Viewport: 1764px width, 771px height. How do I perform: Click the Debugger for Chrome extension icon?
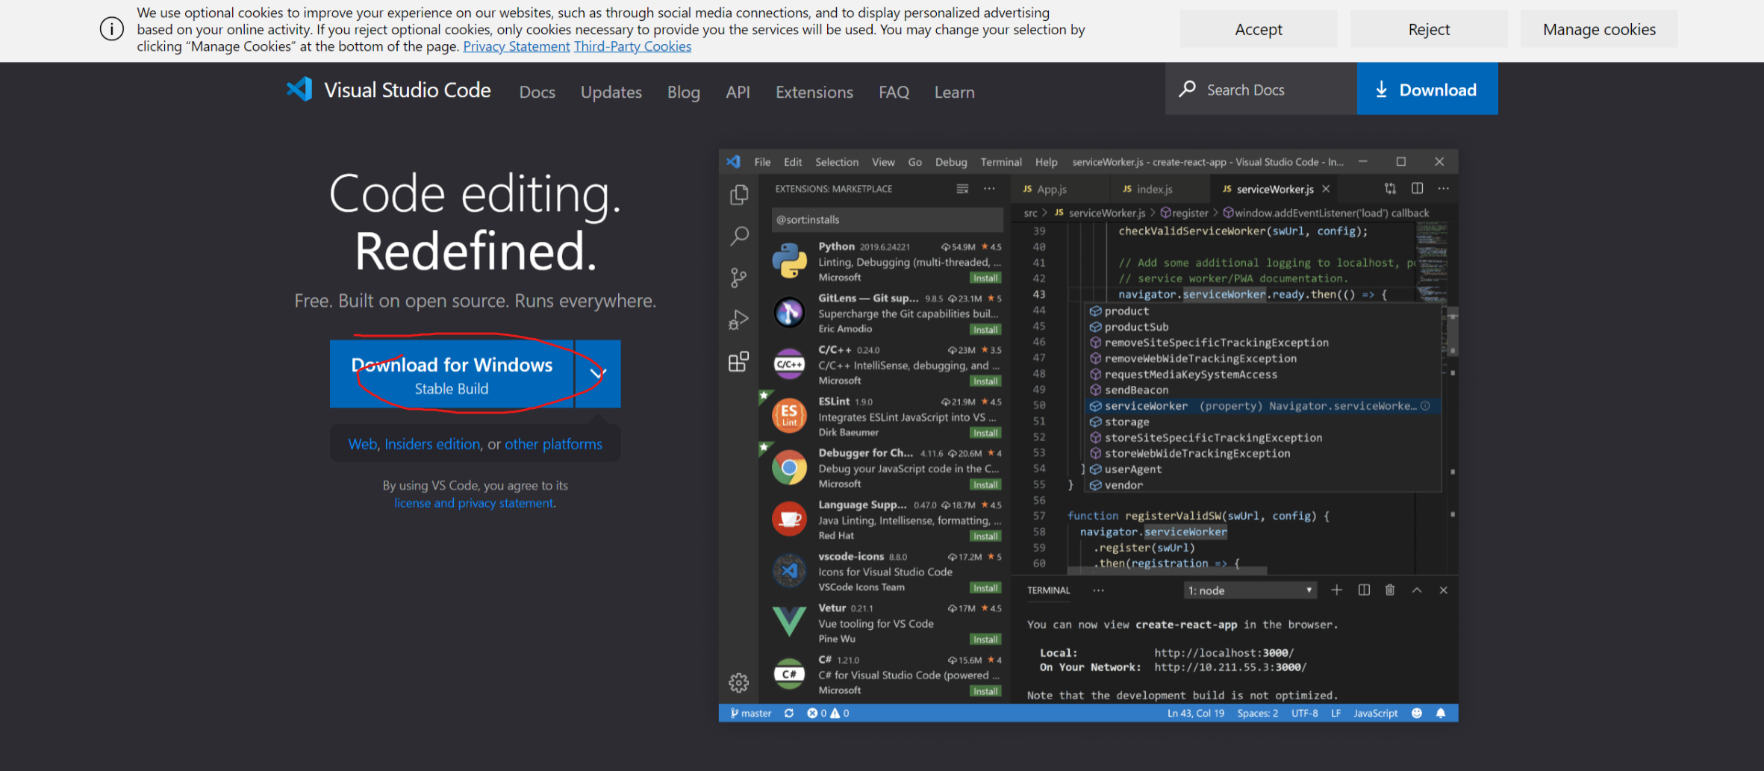(x=789, y=468)
